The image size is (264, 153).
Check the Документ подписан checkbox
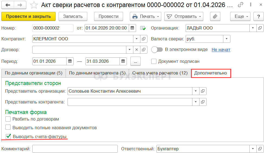pyautogui.click(x=154, y=61)
